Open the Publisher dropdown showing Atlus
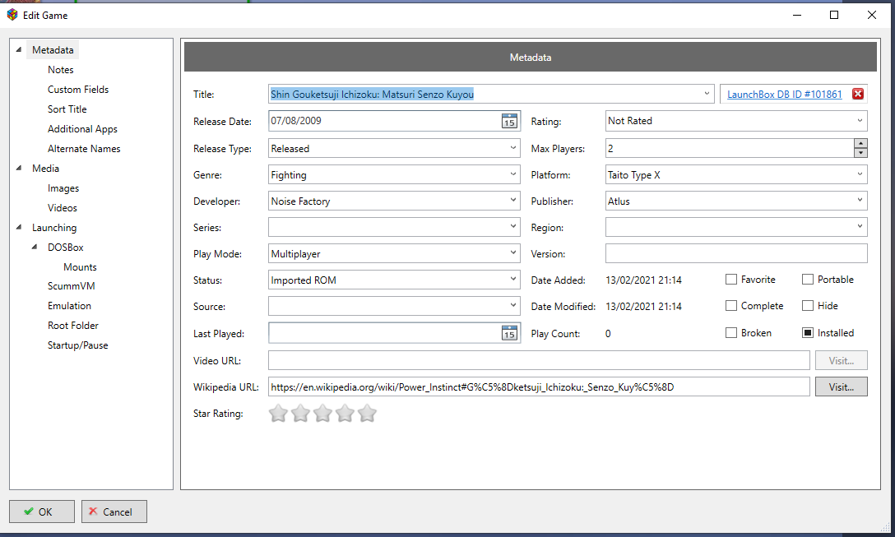The width and height of the screenshot is (895, 537). [x=735, y=201]
